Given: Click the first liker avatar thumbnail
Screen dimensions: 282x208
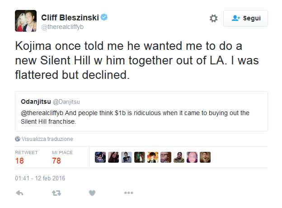Looking at the screenshot, I should click(x=100, y=157).
